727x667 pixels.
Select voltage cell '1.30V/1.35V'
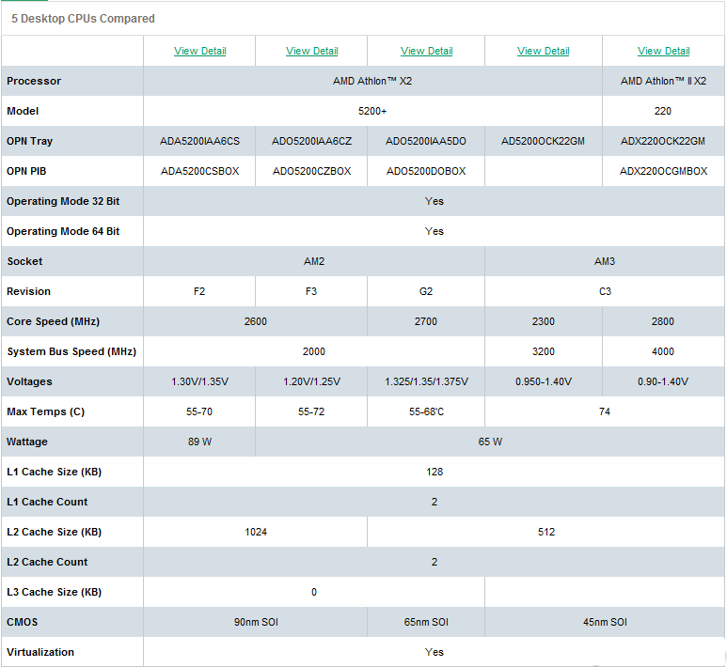point(199,381)
